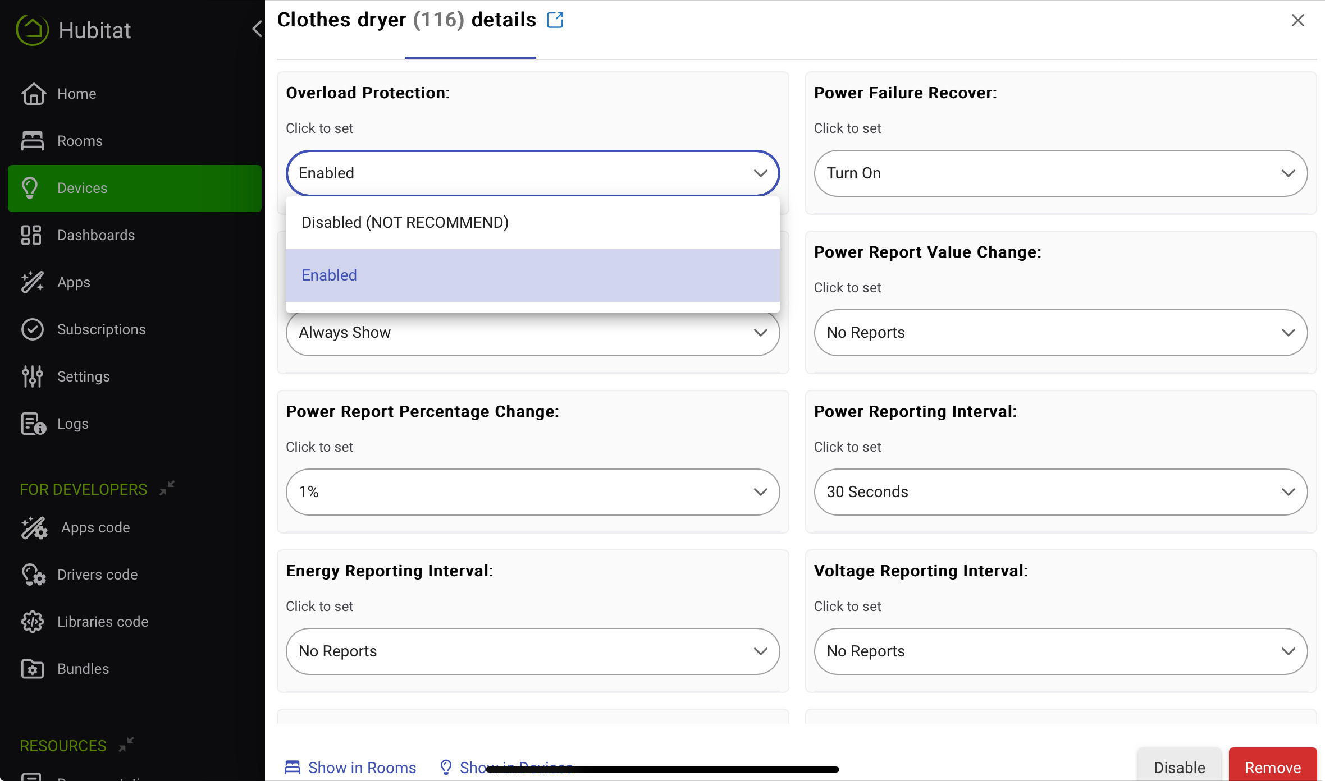The height and width of the screenshot is (781, 1325).
Task: Open Voltage Reporting Interval dropdown
Action: (1061, 651)
